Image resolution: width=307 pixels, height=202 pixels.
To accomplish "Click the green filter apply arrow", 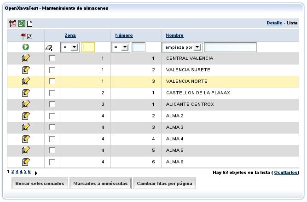I will (26, 47).
